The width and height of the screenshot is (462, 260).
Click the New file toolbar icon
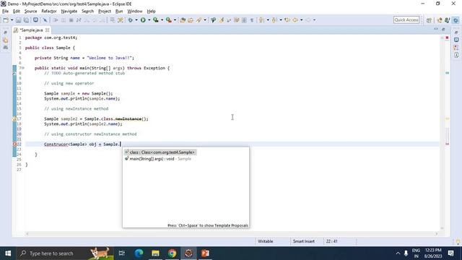(6, 20)
